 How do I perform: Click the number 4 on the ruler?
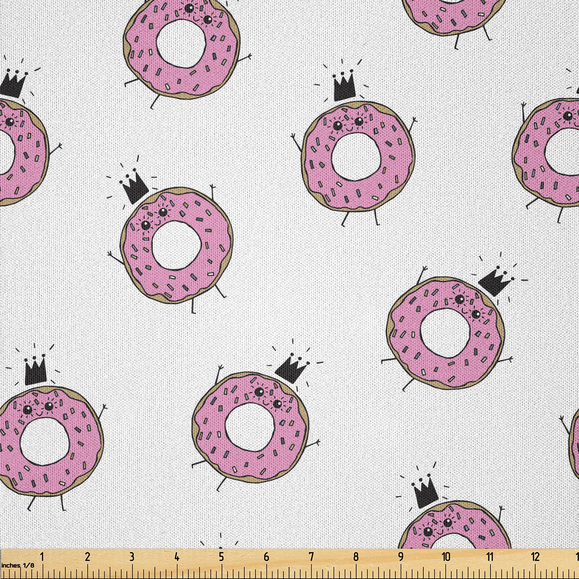click(x=177, y=557)
